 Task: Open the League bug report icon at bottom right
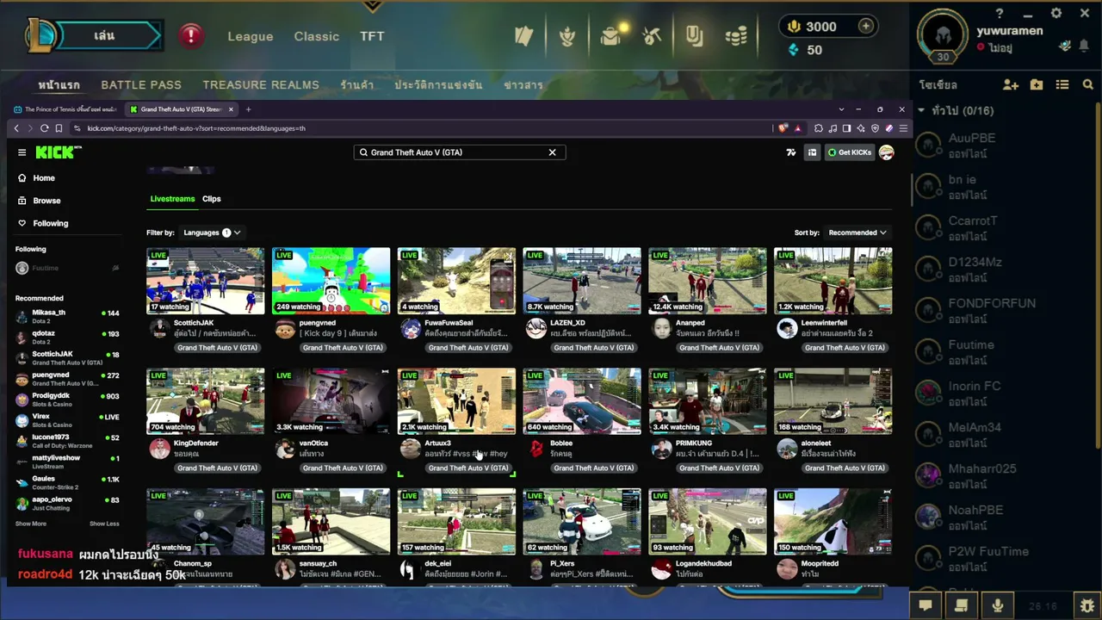(1087, 605)
